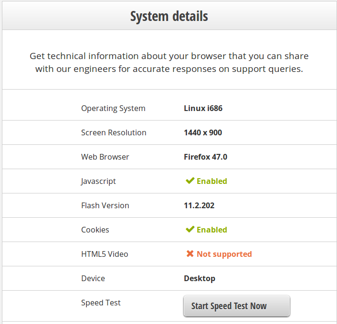The height and width of the screenshot is (324, 337).
Task: Click the Web Browser label
Action: click(105, 157)
